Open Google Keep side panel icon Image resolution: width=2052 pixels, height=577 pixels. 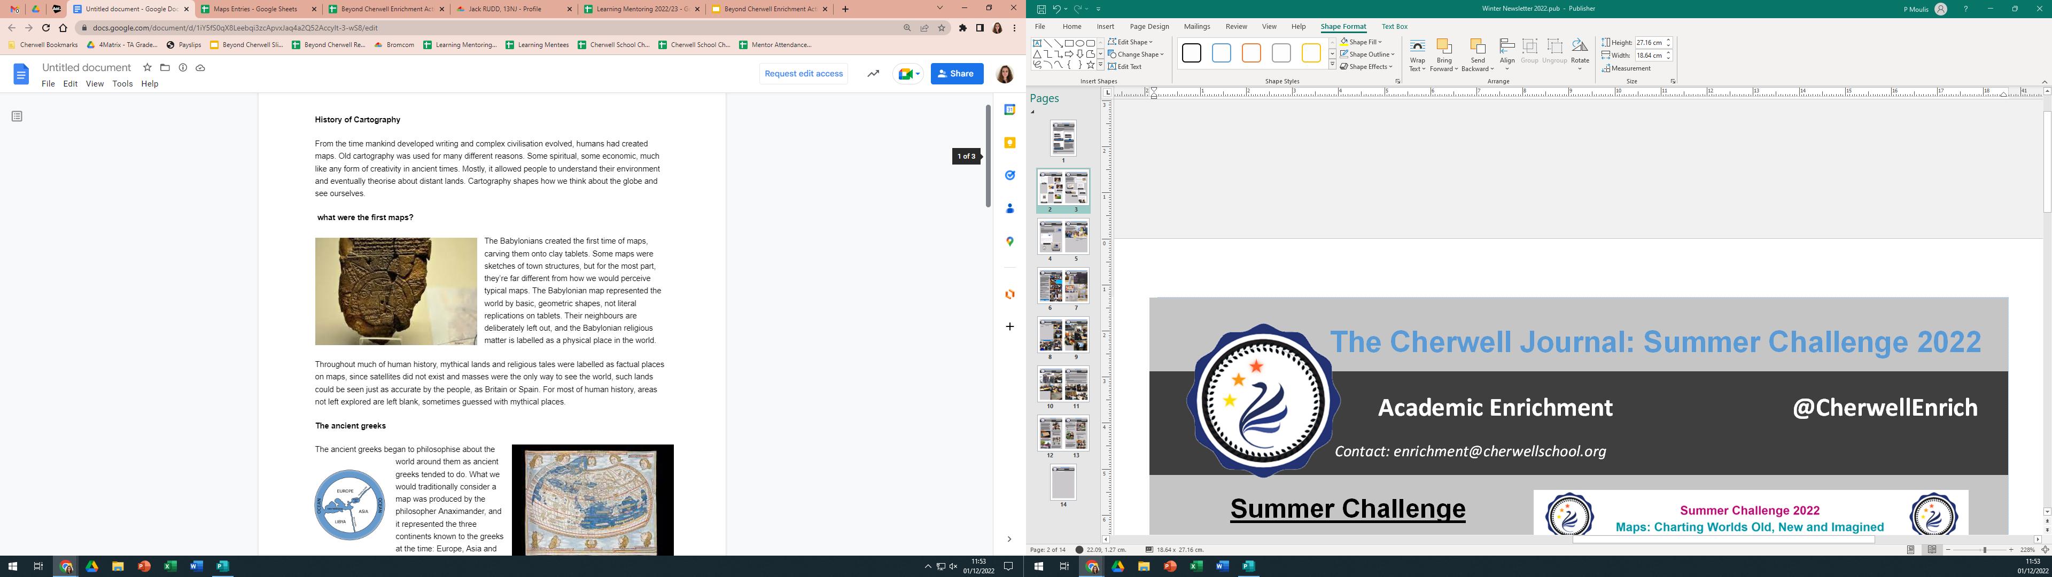point(1009,143)
